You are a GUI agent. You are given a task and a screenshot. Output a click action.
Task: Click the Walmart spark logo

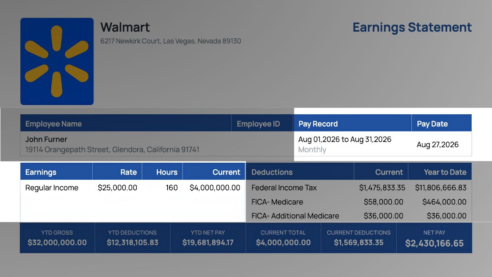click(57, 61)
